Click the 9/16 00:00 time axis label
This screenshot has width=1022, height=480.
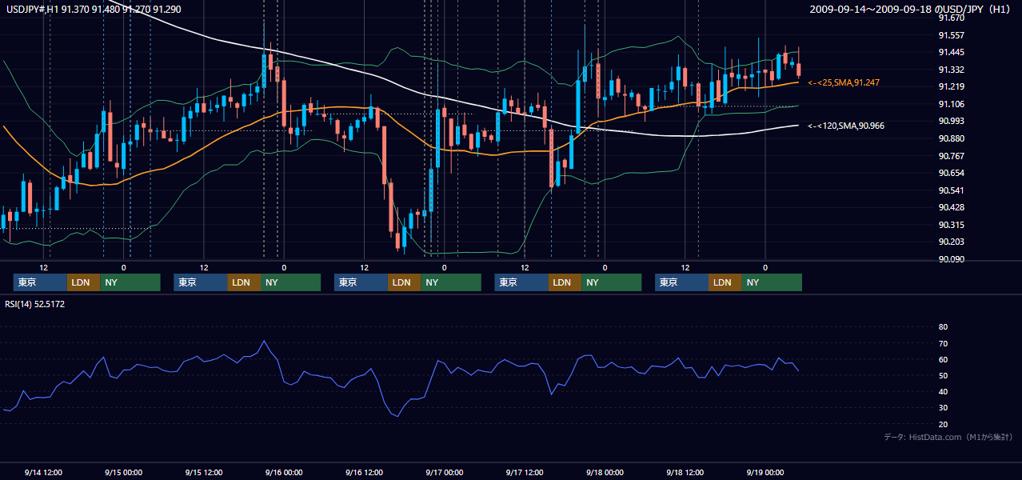point(284,472)
